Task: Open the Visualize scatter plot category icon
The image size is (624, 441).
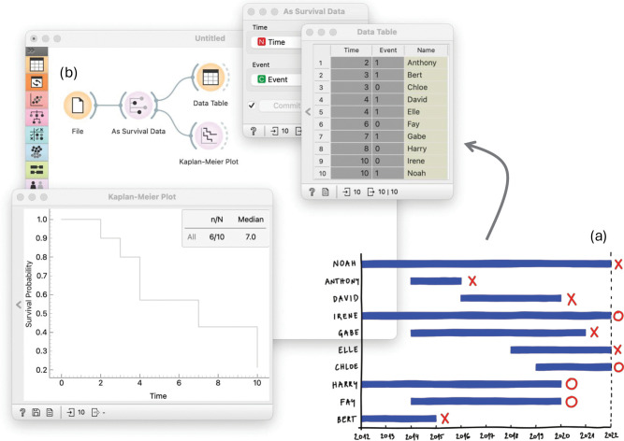Action: pos(36,100)
